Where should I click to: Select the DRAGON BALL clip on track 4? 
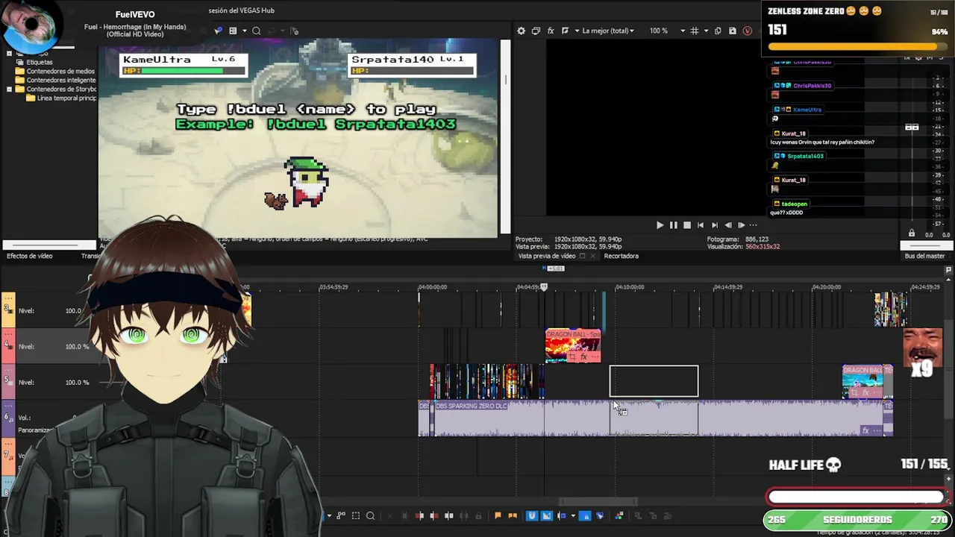(x=573, y=346)
